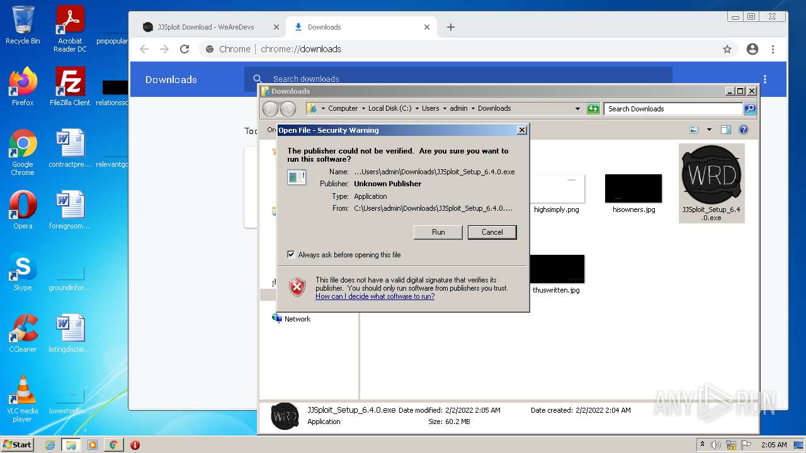Screen dimensions: 806x453
Task: Open Chrome from the taskbar
Action: tap(113, 445)
